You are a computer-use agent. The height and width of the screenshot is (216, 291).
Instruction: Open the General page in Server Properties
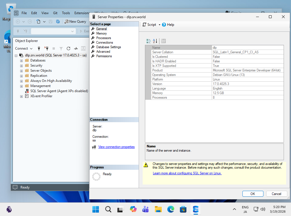[101, 29]
